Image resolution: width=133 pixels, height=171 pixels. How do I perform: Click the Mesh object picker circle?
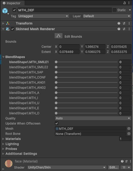point(129,129)
